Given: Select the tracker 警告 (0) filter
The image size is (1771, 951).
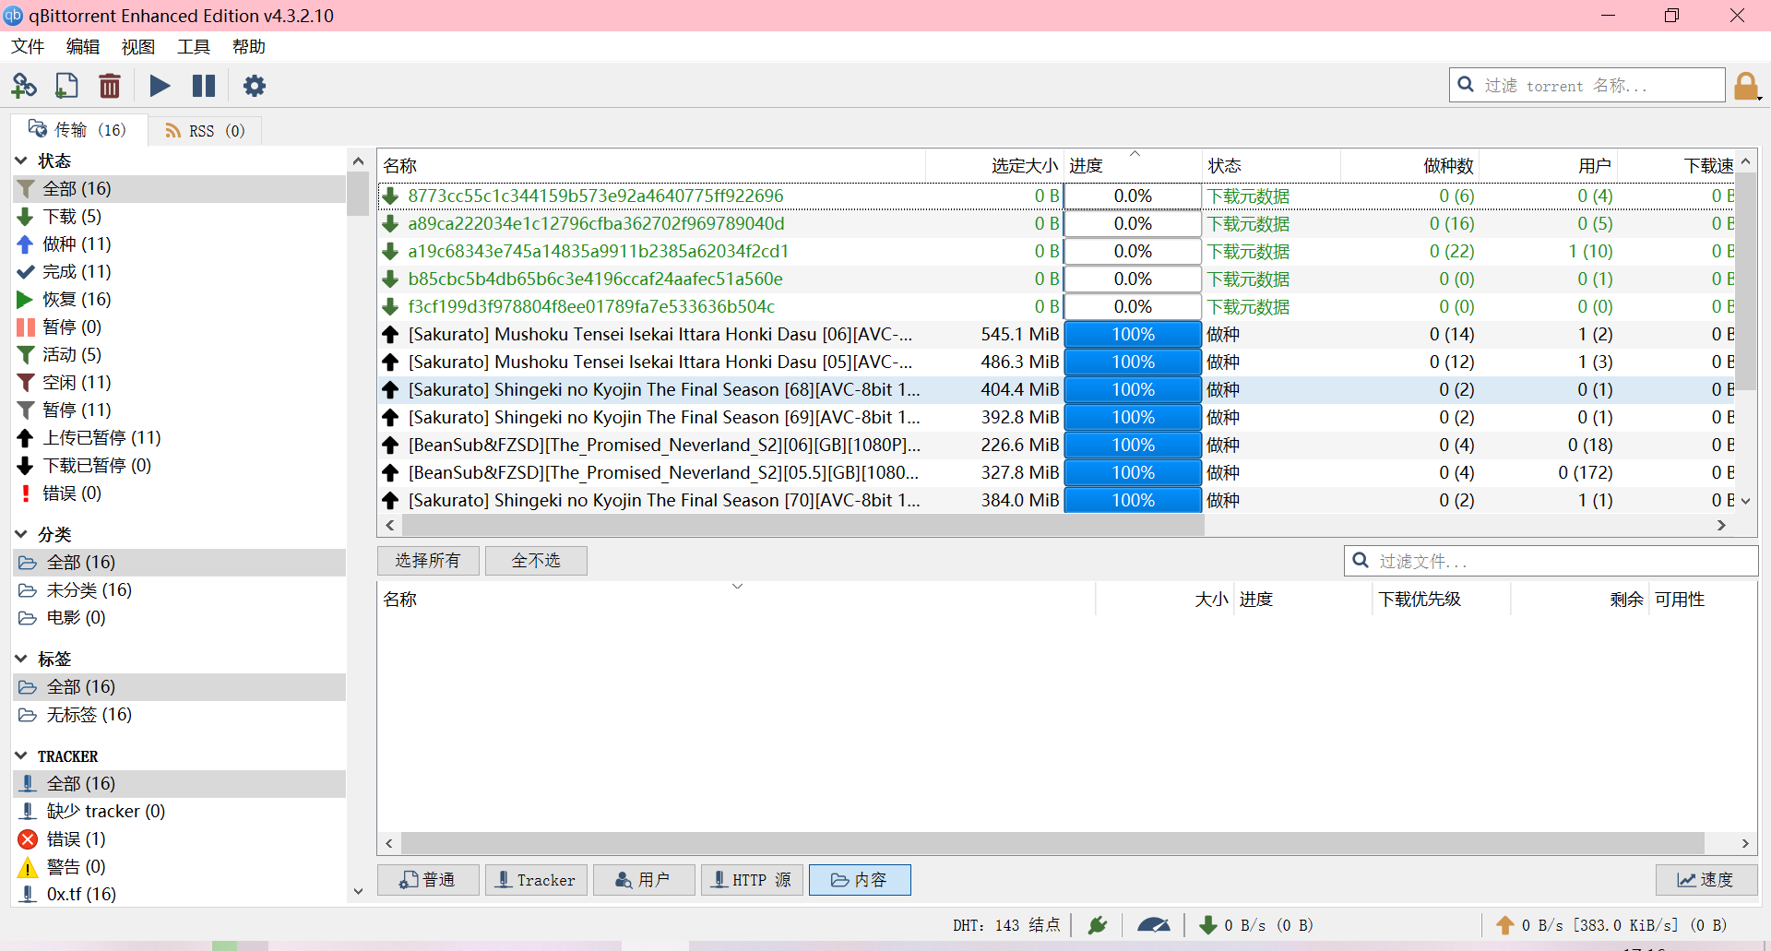Looking at the screenshot, I should (180, 867).
